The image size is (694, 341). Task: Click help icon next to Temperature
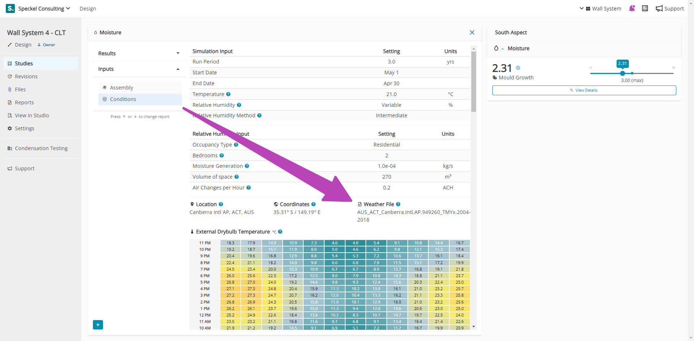228,94
